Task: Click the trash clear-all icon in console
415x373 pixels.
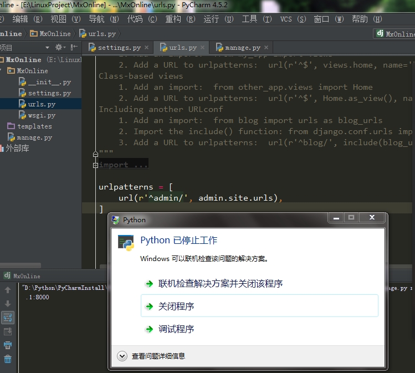Action: tap(8, 359)
